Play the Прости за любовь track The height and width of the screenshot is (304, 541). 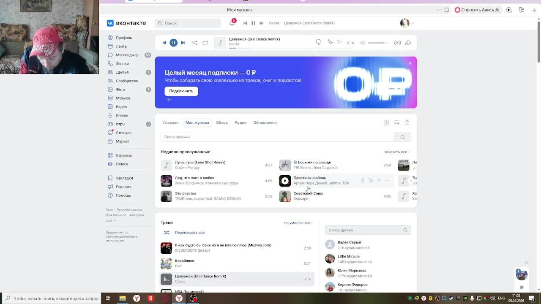click(285, 181)
